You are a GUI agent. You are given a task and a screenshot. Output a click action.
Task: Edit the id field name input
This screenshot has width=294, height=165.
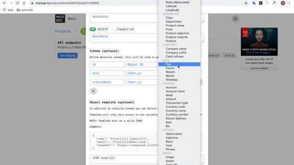[x=107, y=65]
